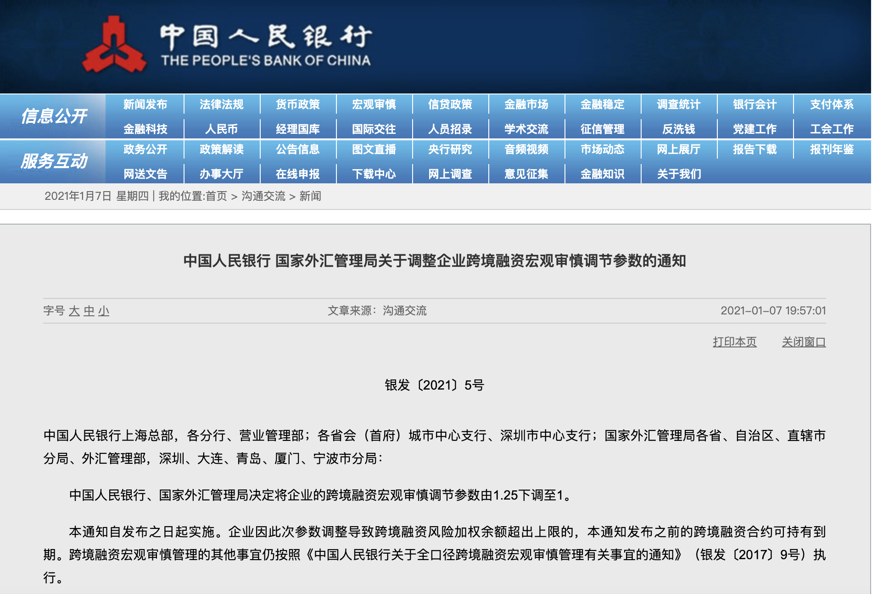872x594 pixels.
Task: Open 信贷政策 page
Action: [450, 104]
